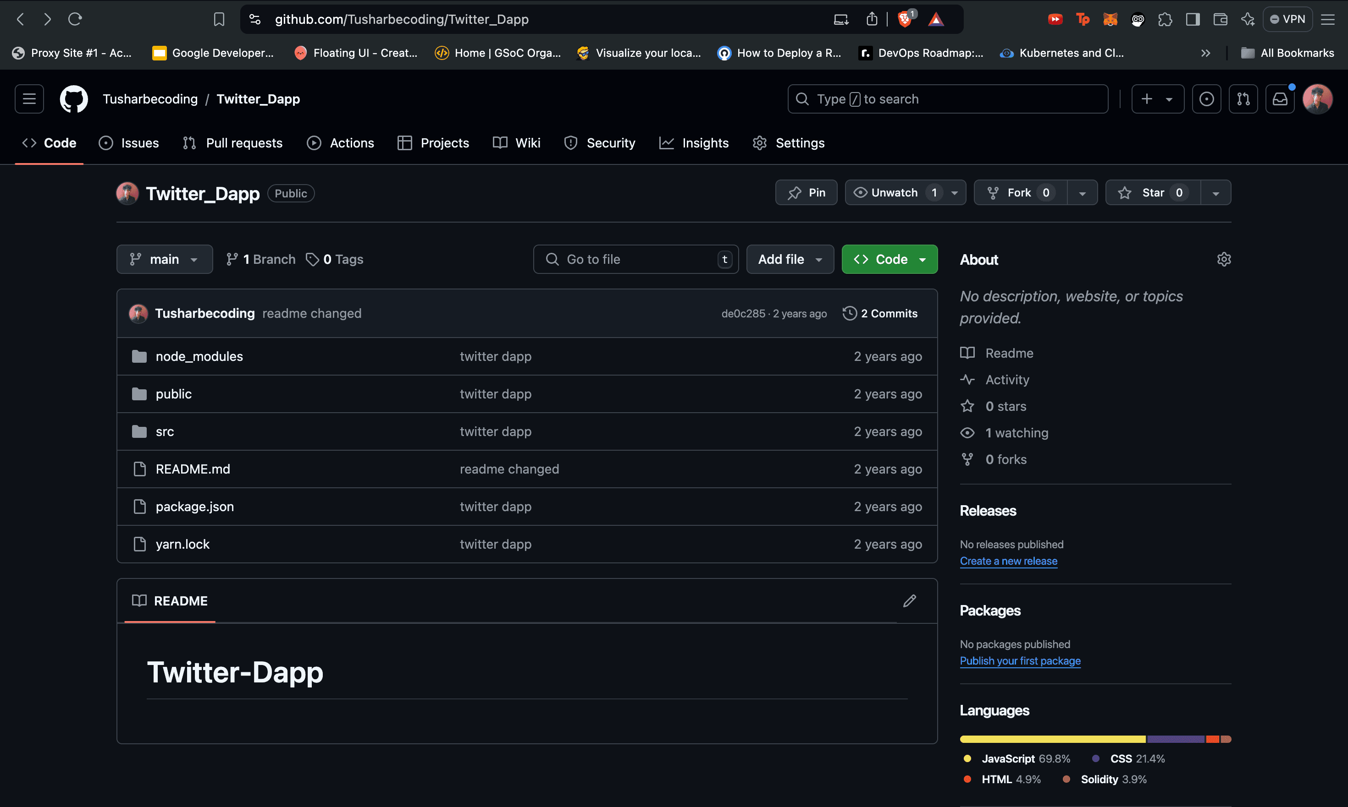Focus the Type / to search field
Viewport: 1348px width, 807px height.
point(947,99)
